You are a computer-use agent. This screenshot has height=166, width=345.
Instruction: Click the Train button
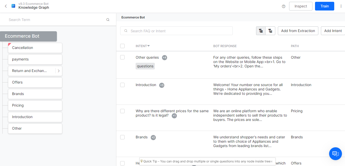coord(324,6)
